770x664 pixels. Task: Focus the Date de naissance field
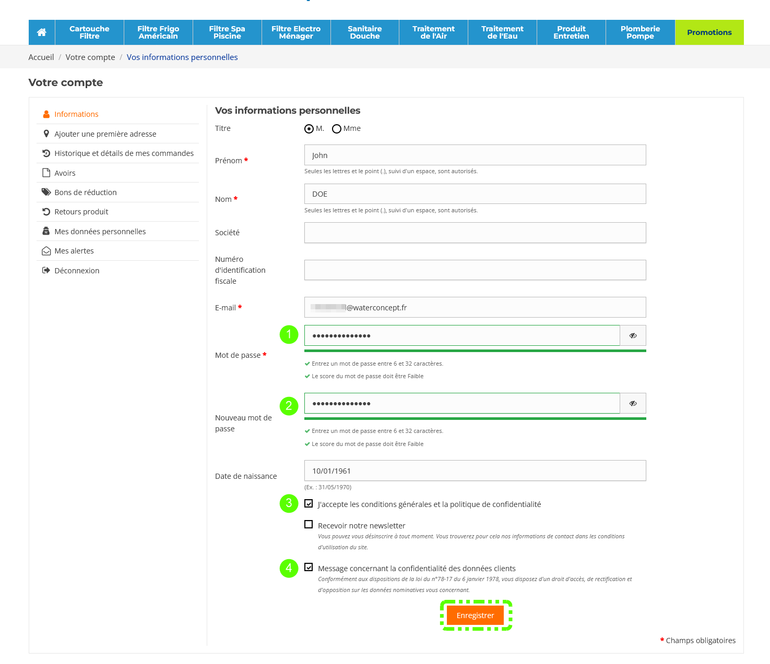(x=475, y=470)
